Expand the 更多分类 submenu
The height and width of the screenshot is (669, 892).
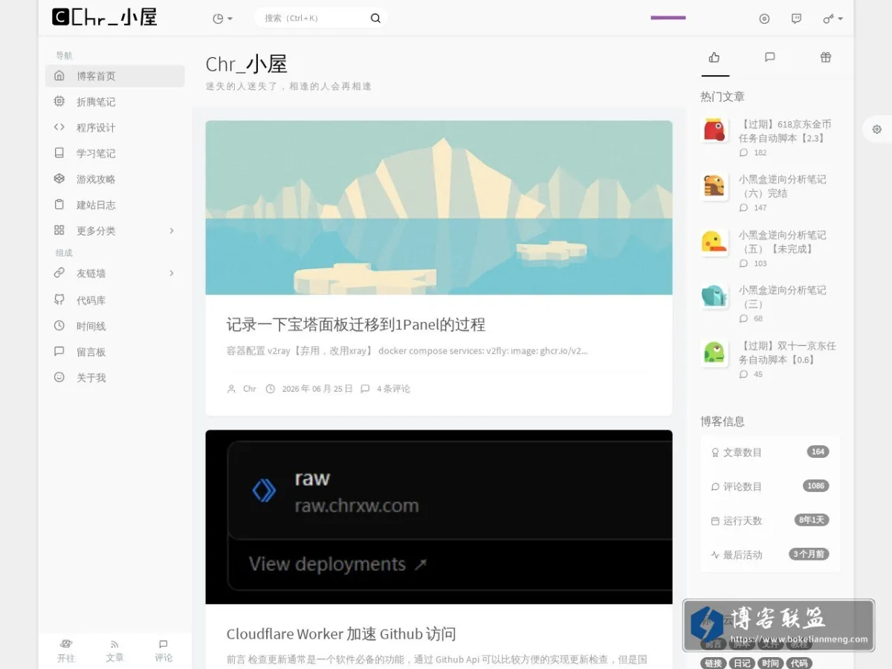pos(172,230)
